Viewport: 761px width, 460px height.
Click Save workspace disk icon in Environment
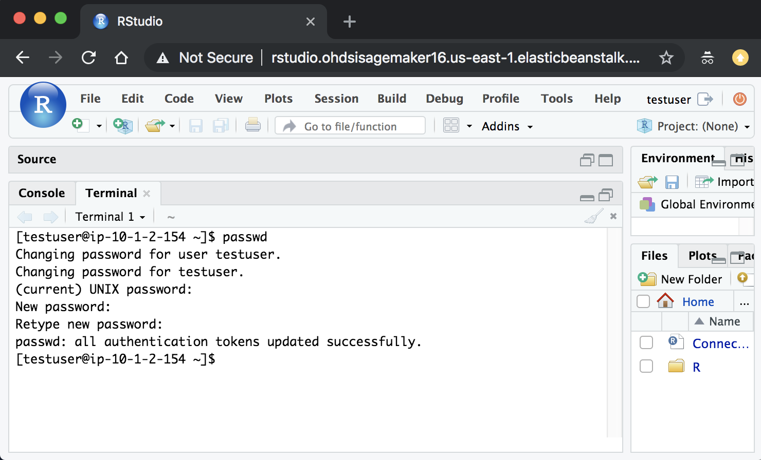tap(672, 182)
